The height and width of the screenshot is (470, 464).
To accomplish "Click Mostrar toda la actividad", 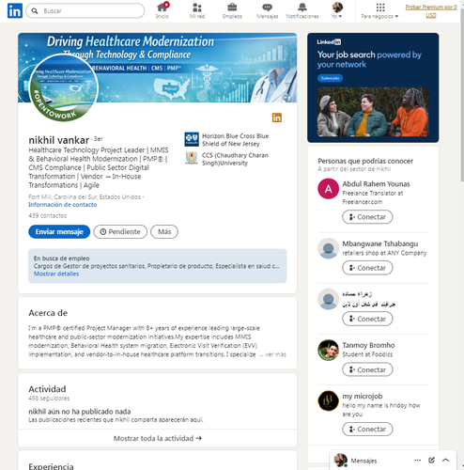I will click(x=157, y=438).
